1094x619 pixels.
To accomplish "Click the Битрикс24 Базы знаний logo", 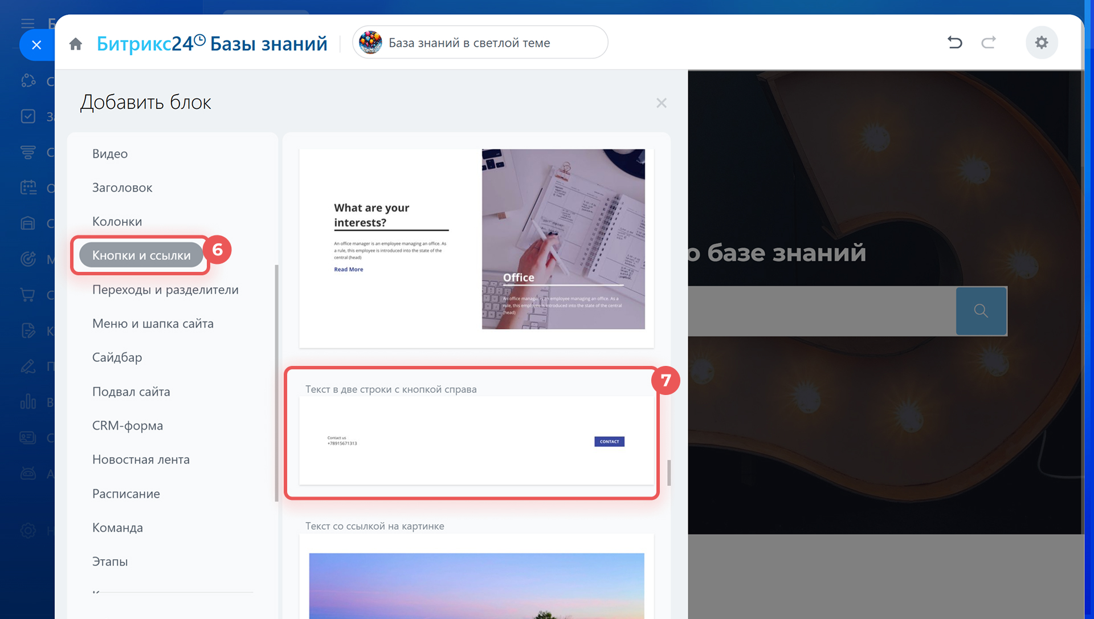I will click(212, 43).
